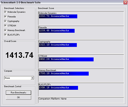This screenshot has width=128, height=107.
Task: Click the Primordia 1239.48 score bar
Action: [x=57, y=31]
